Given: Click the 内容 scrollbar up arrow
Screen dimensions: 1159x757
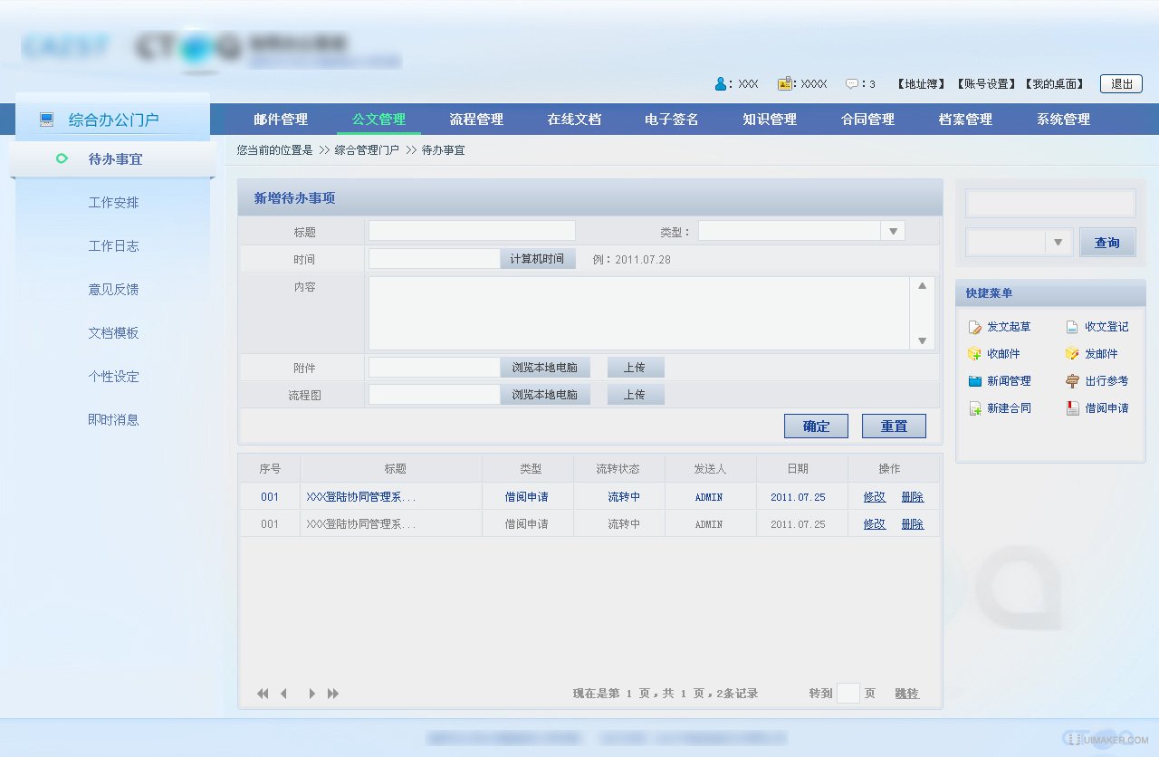Looking at the screenshot, I should click(x=923, y=286).
